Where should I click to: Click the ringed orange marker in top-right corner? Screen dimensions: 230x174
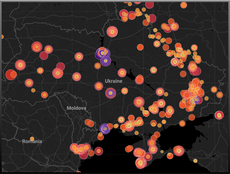click(x=184, y=5)
